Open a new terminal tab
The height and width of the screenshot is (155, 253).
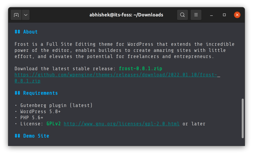[16, 15]
